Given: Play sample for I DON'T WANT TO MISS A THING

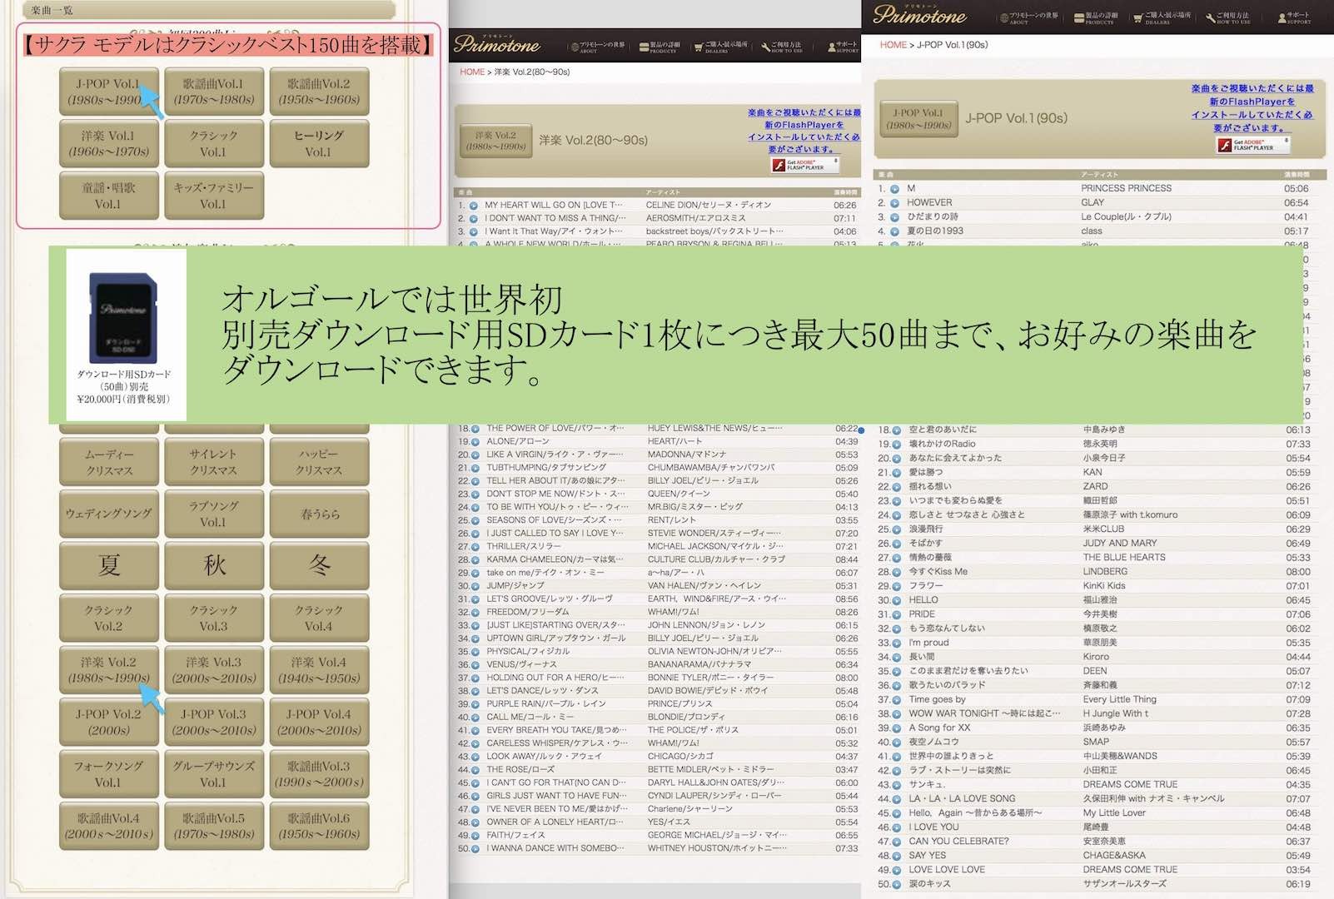Looking at the screenshot, I should 474,219.
